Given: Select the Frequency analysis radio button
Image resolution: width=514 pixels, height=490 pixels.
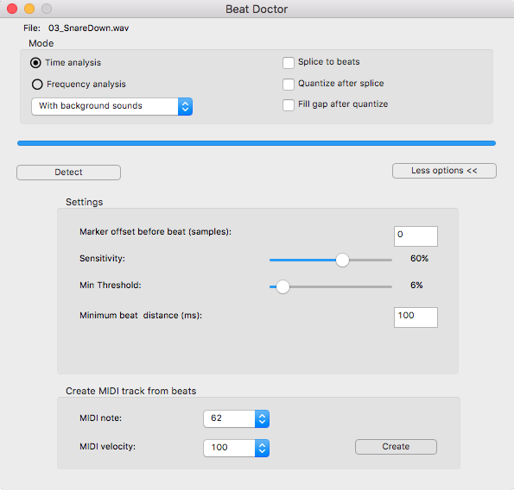Looking at the screenshot, I should click(37, 85).
